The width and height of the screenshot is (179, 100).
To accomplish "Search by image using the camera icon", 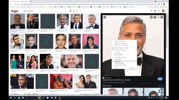I will [70, 11].
